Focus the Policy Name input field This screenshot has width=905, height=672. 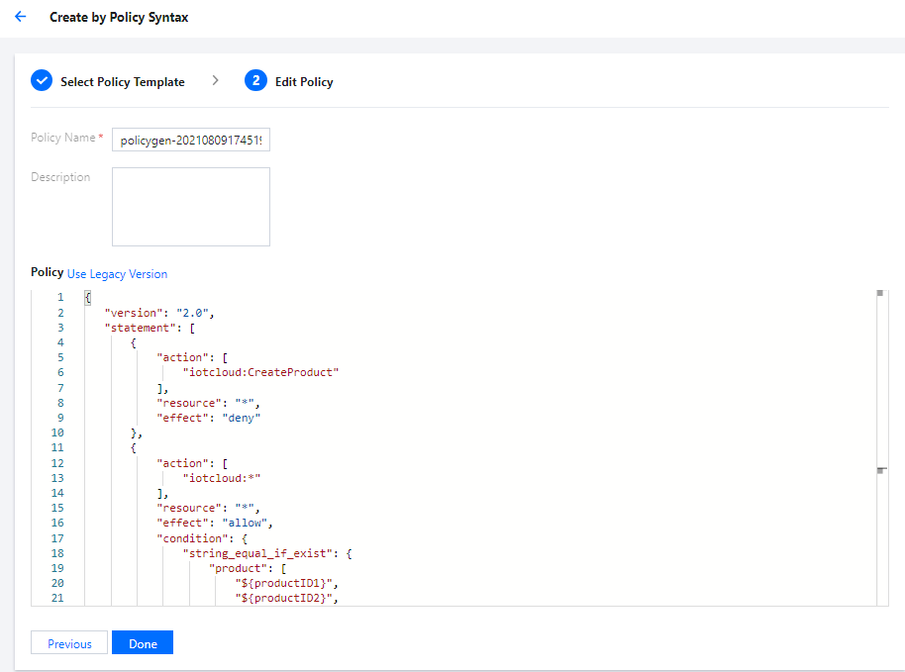[x=190, y=142]
